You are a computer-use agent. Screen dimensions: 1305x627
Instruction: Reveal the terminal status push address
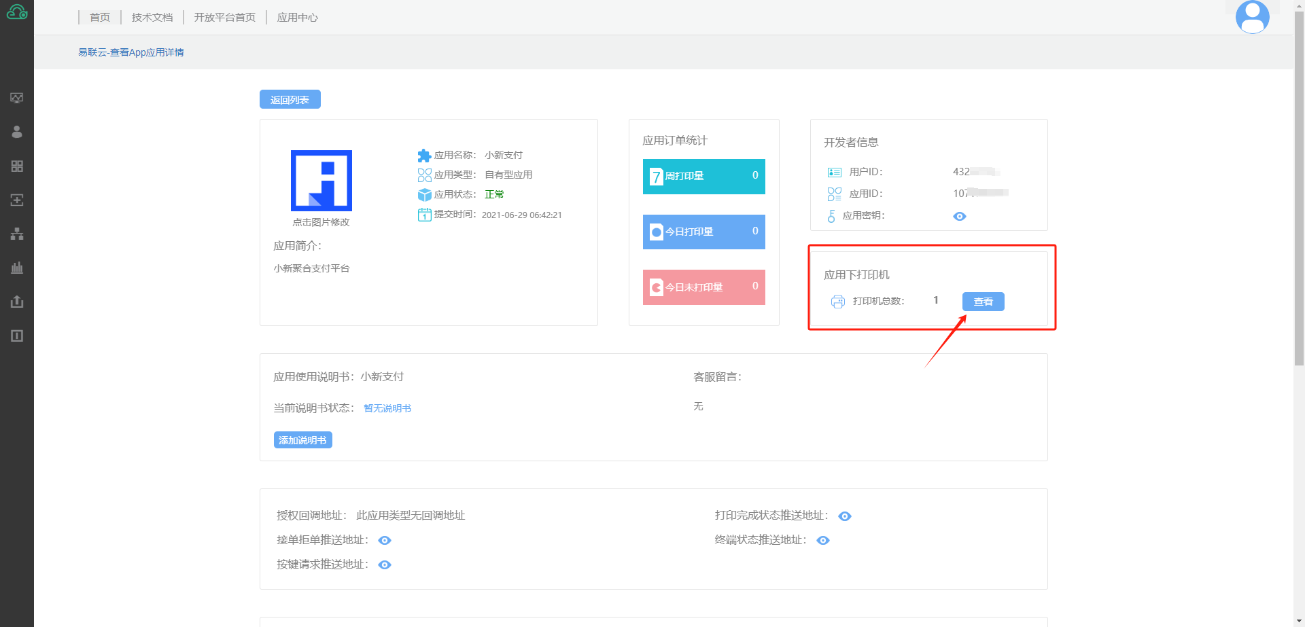pos(823,540)
